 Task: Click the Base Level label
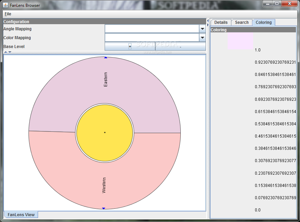tap(14, 47)
